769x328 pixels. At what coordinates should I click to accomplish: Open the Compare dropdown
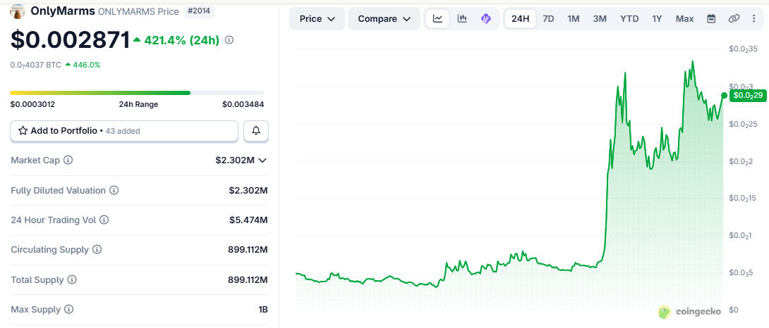tap(384, 18)
